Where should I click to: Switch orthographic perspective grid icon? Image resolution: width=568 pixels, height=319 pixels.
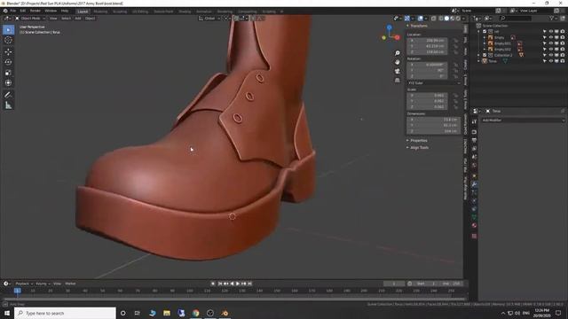398,81
